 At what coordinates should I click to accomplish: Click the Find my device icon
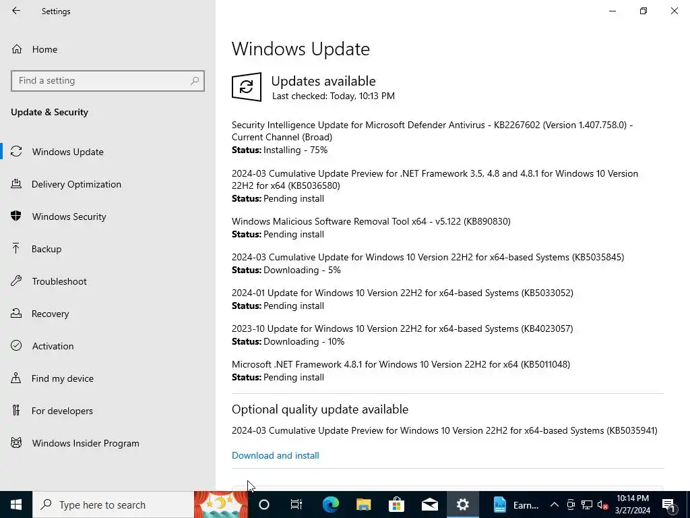[x=16, y=378]
